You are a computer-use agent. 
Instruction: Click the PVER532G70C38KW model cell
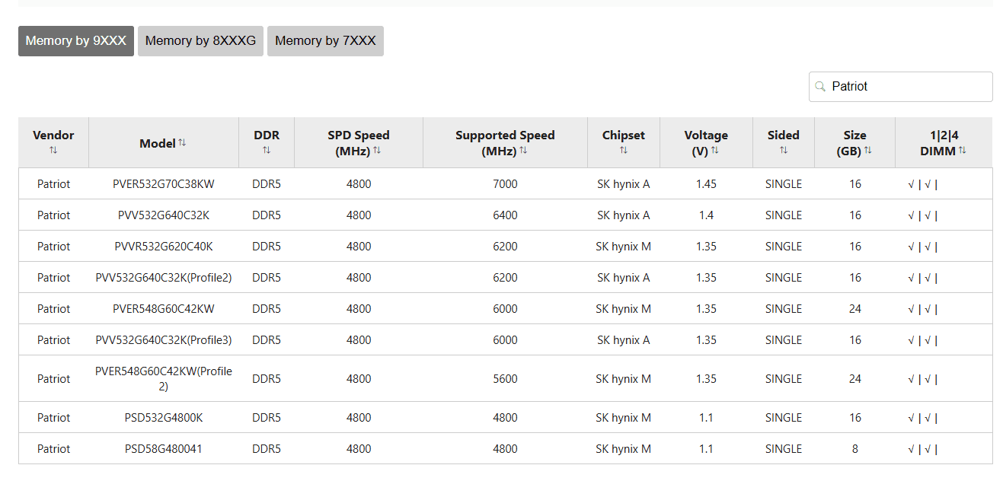(164, 184)
